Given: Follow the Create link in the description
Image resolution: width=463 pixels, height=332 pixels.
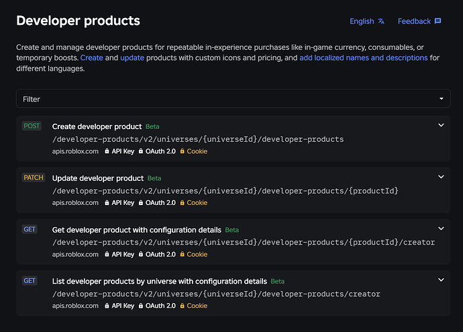Looking at the screenshot, I should coord(91,58).
